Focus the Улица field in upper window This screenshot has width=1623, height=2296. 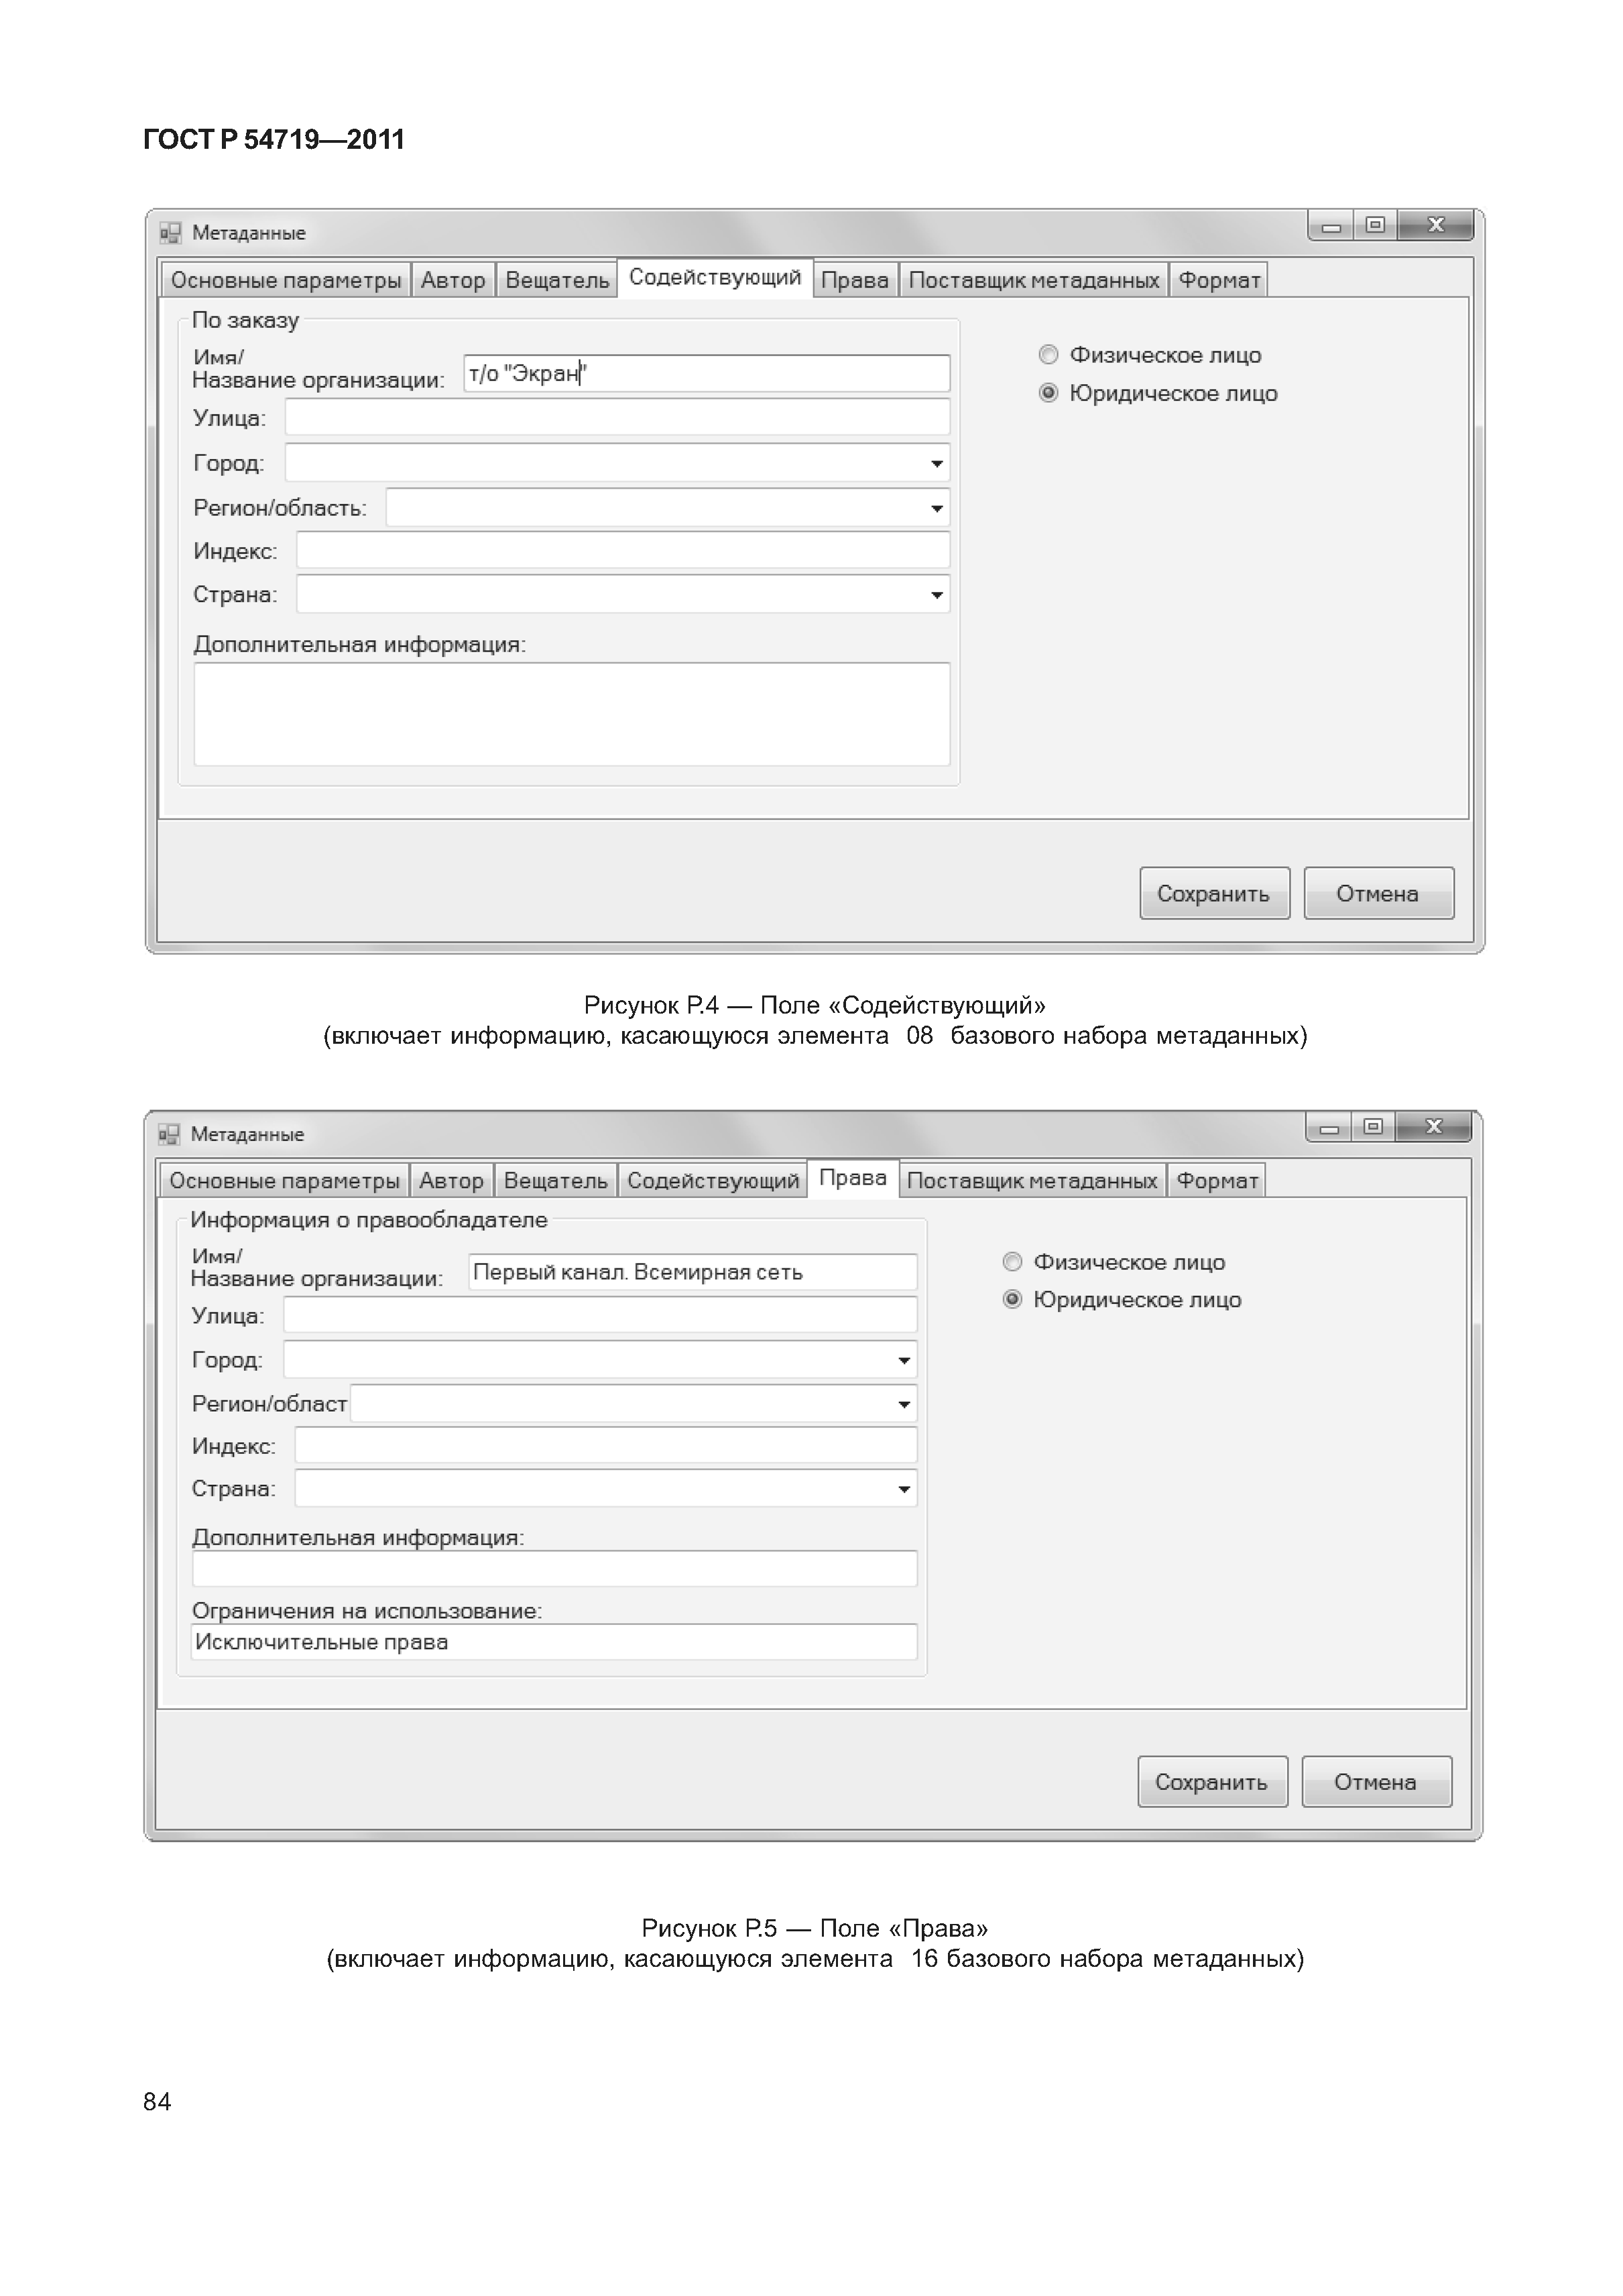click(x=617, y=418)
